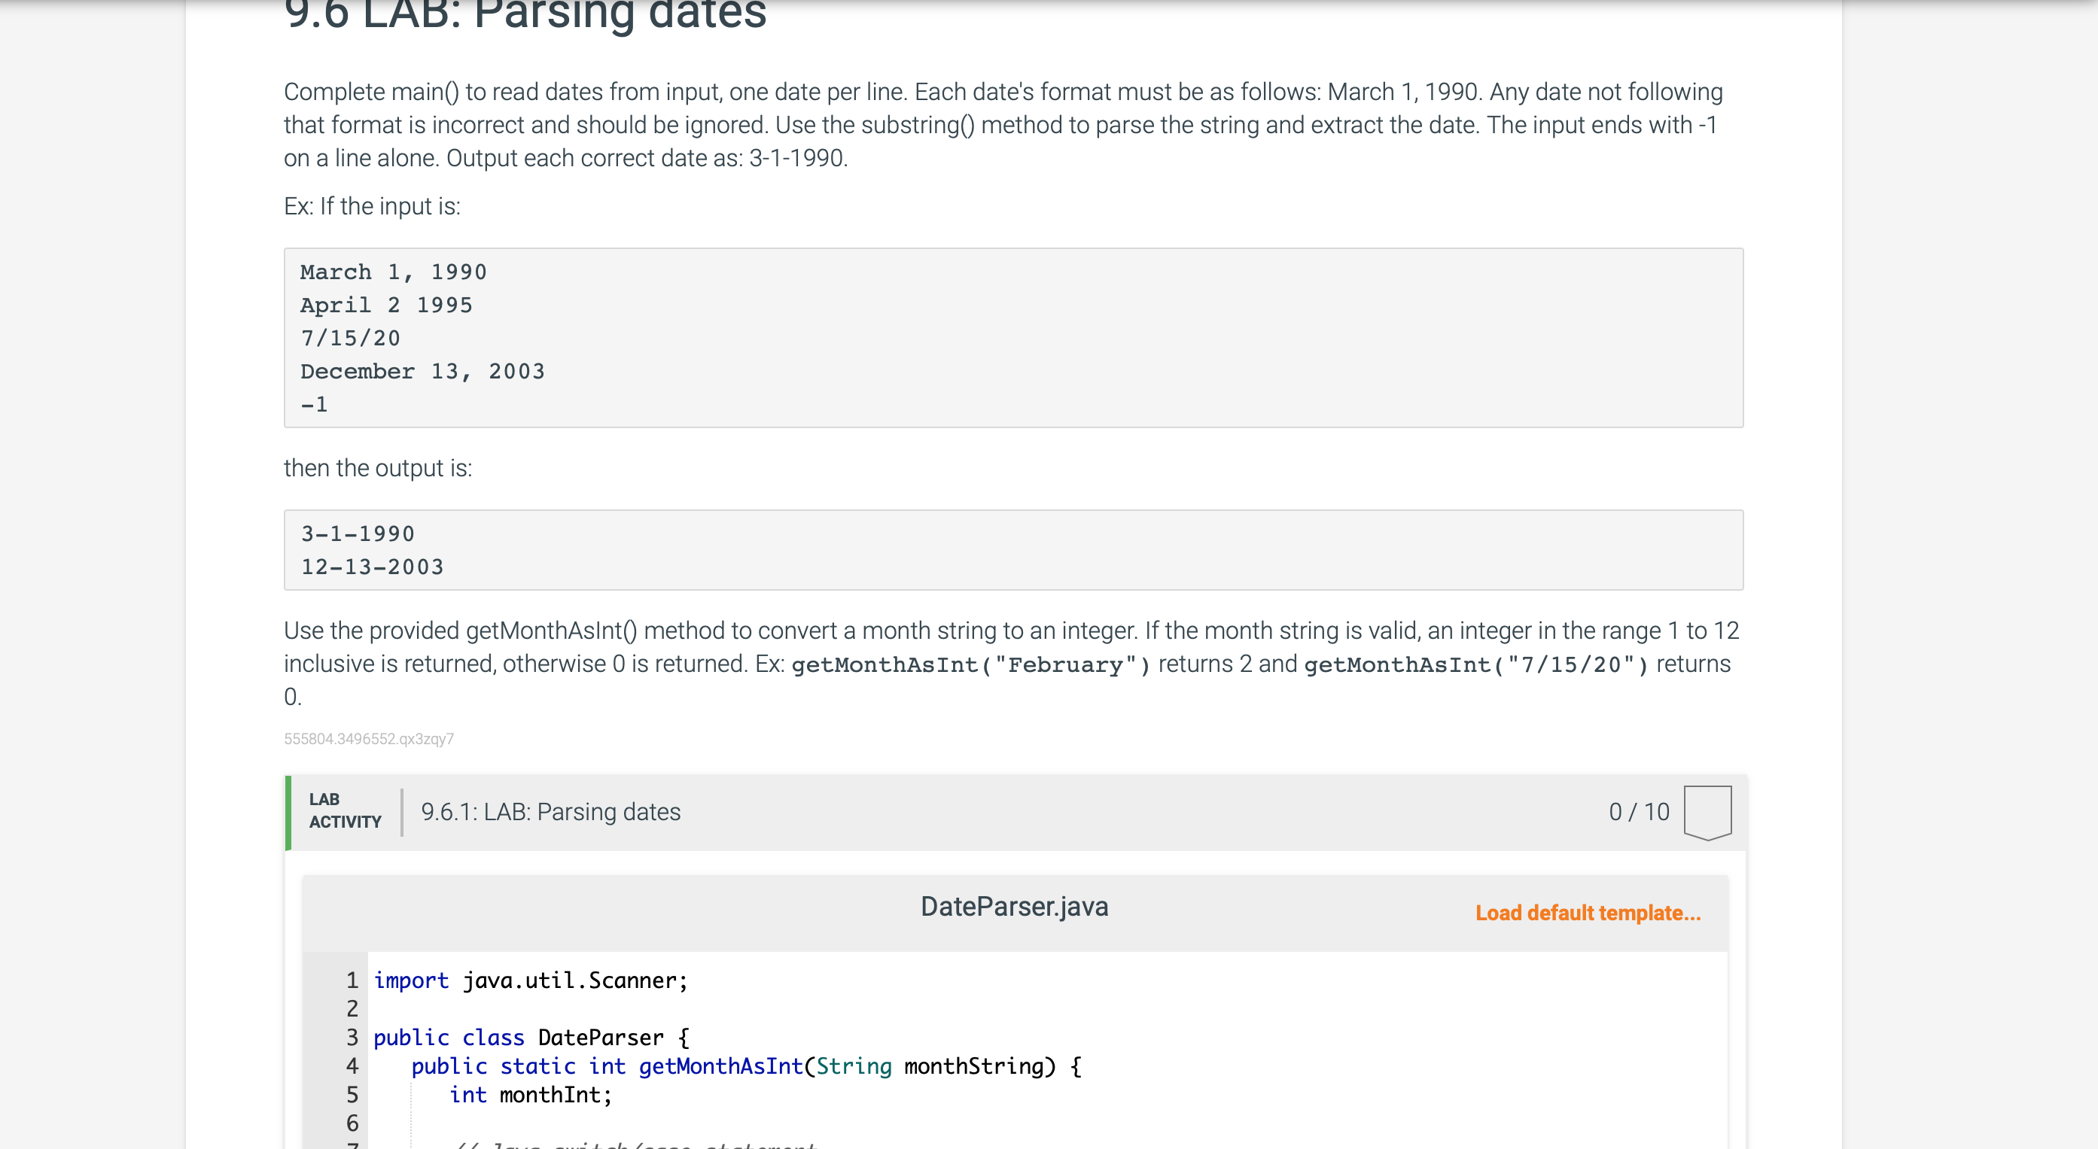Place cursor on public class DateParser line
Image resolution: width=2098 pixels, height=1149 pixels.
click(531, 1038)
